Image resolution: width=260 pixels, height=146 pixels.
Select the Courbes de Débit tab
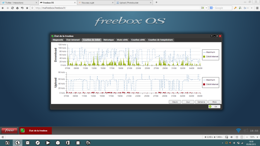coord(91,40)
